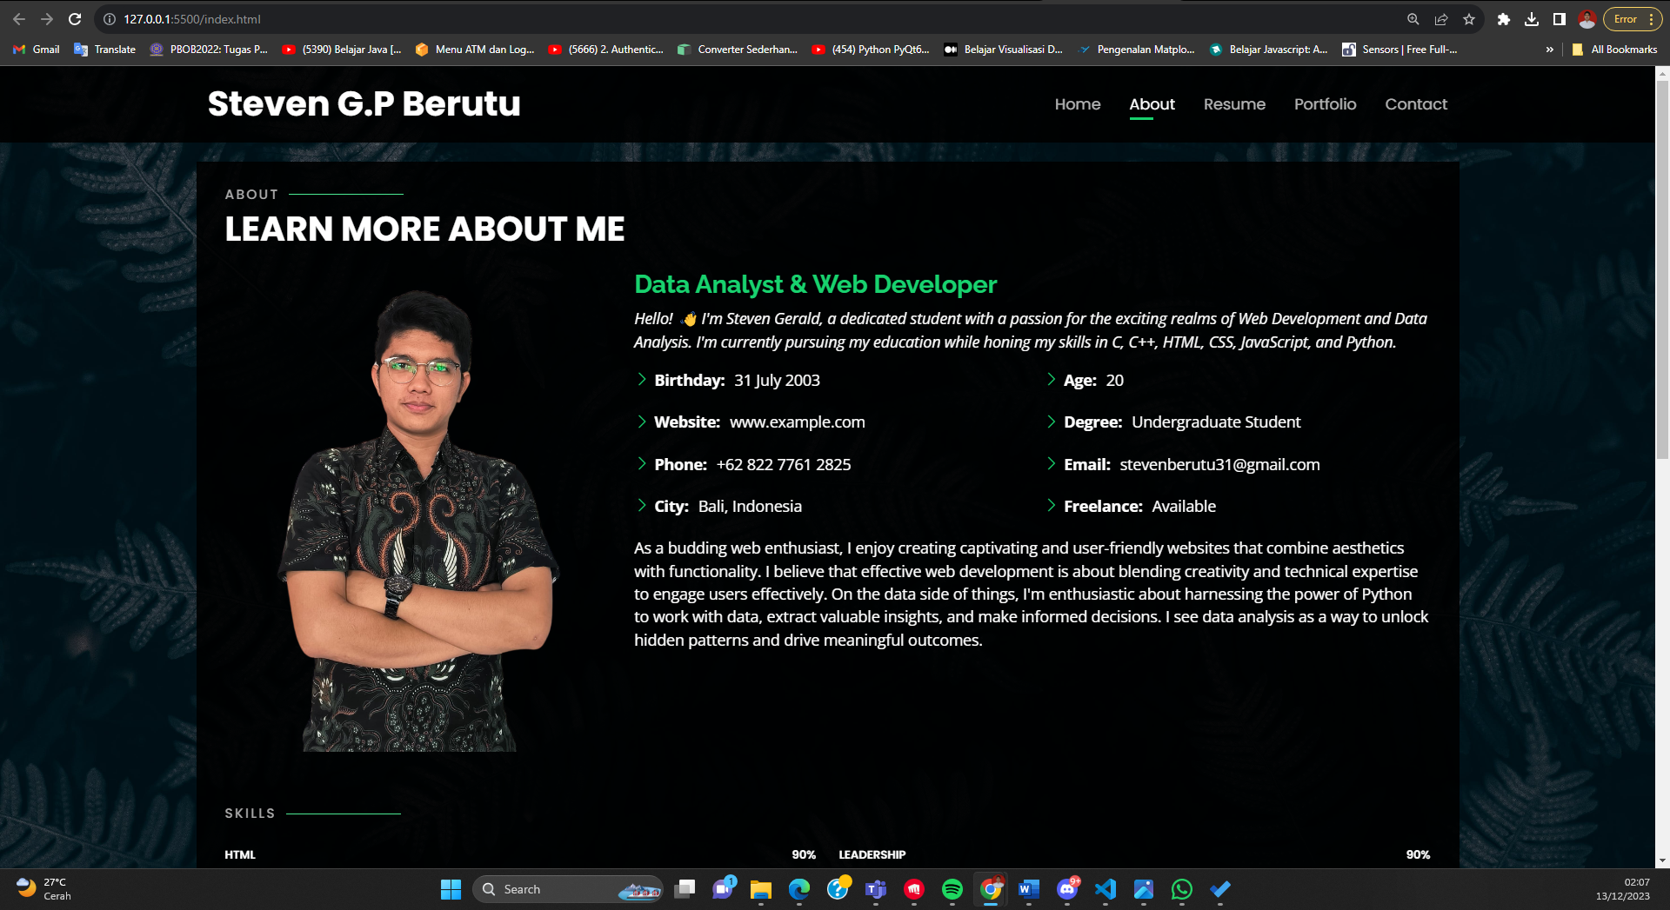Open the browser Downloads icon
The width and height of the screenshot is (1670, 910).
coord(1532,19)
